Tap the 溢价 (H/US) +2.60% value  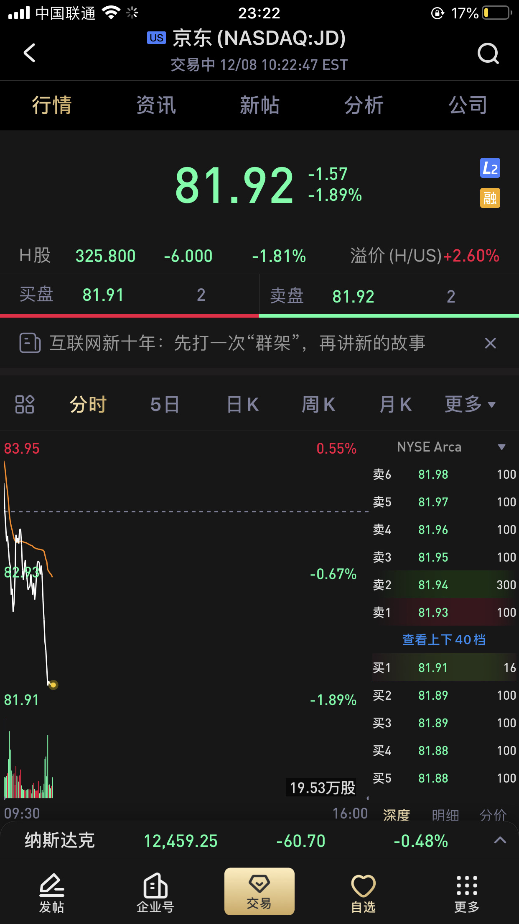pos(471,256)
